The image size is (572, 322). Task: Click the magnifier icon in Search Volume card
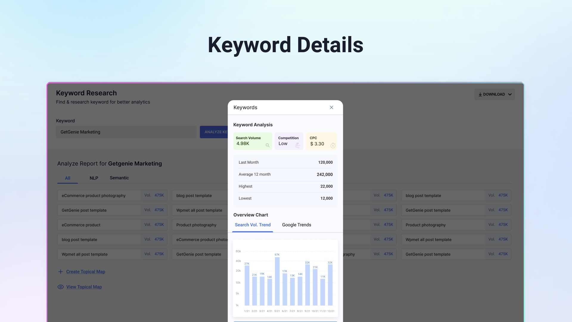point(268,145)
